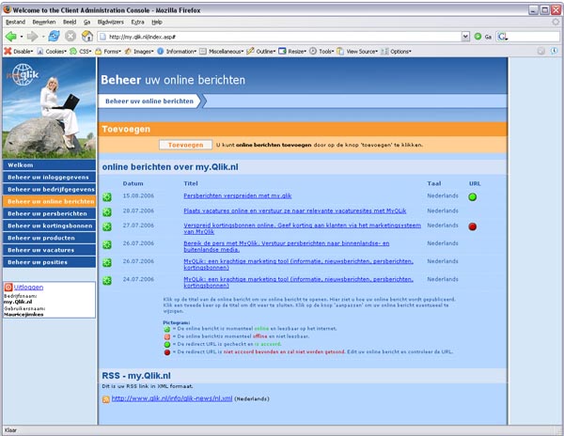The width and height of the screenshot is (564, 436).
Task: Click the browser Back arrow button
Action: [11, 36]
